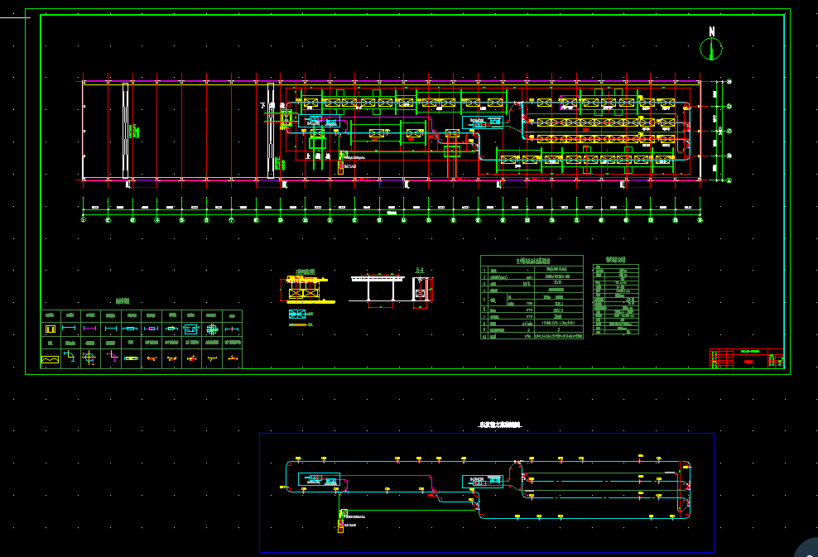Select the red title block in drawing corner
Viewport: 818px width, 557px height.
(x=747, y=358)
